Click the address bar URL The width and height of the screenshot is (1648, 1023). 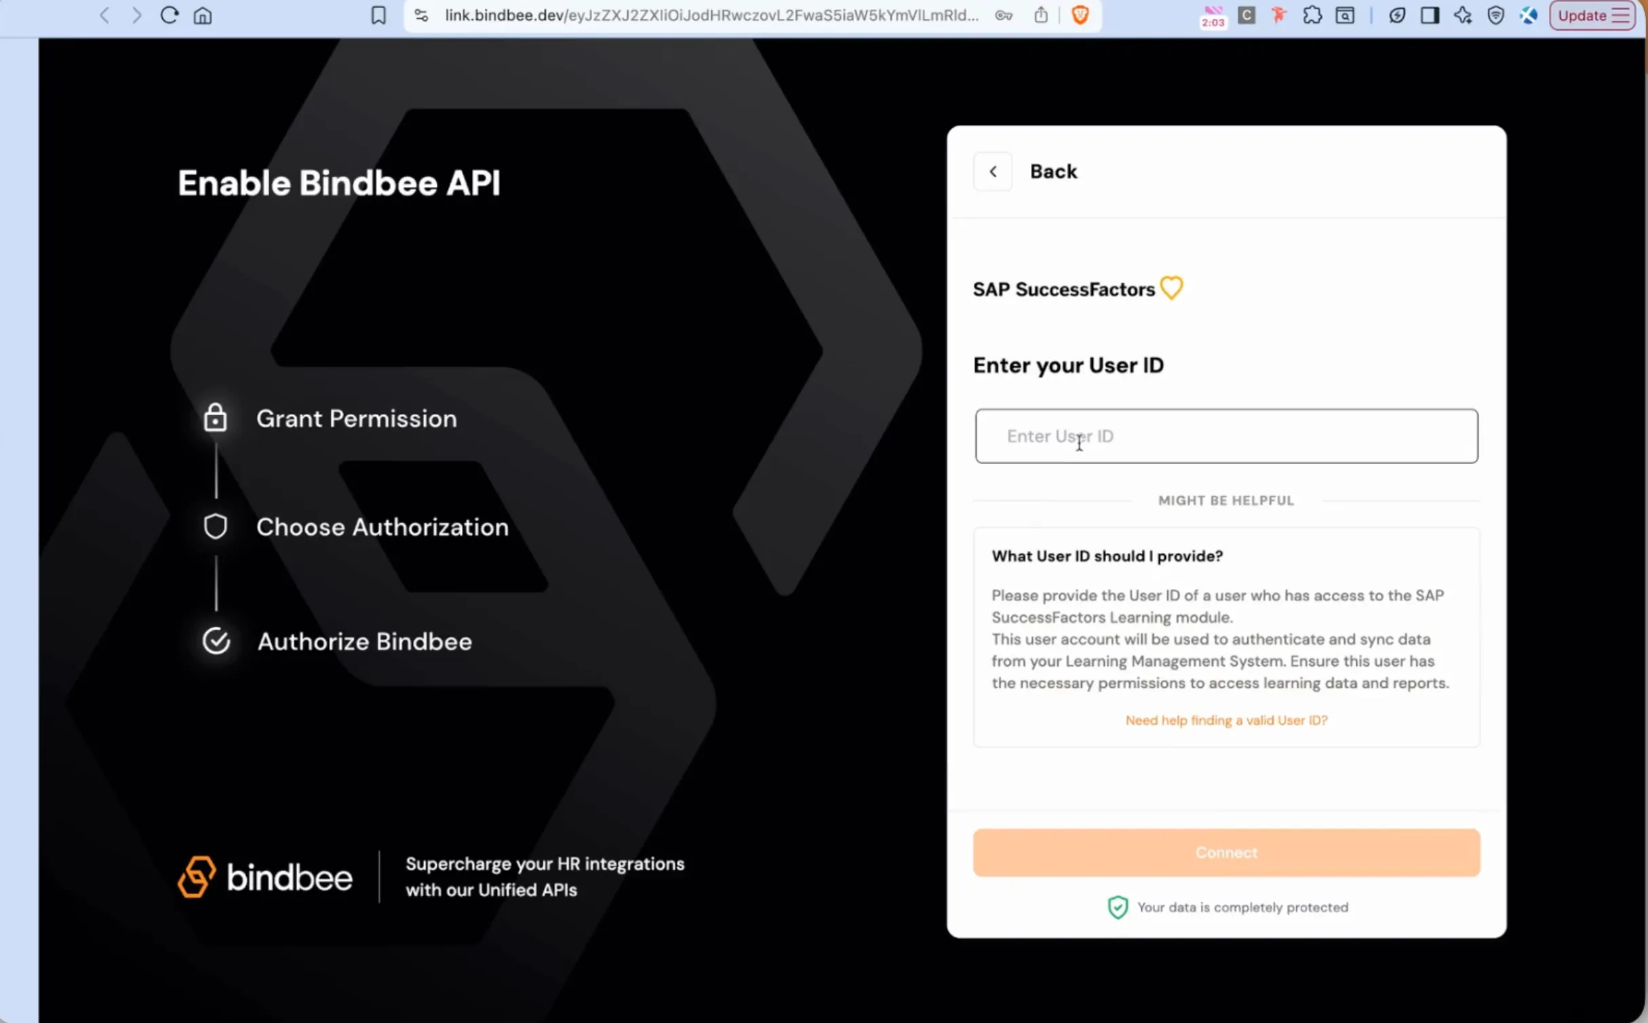point(712,15)
